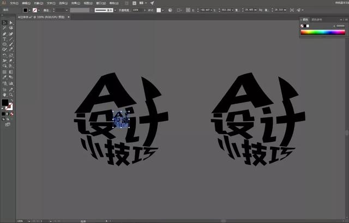The width and height of the screenshot is (349, 223).
Task: Click the Change Screen Mode icon
Action: [8, 125]
